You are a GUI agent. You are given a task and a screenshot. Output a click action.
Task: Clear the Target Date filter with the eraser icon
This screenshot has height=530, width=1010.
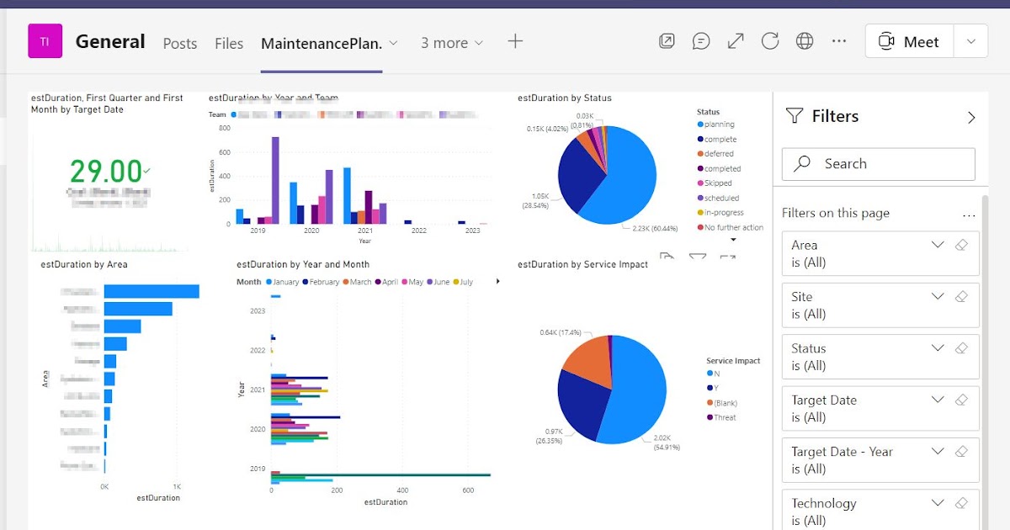click(962, 399)
